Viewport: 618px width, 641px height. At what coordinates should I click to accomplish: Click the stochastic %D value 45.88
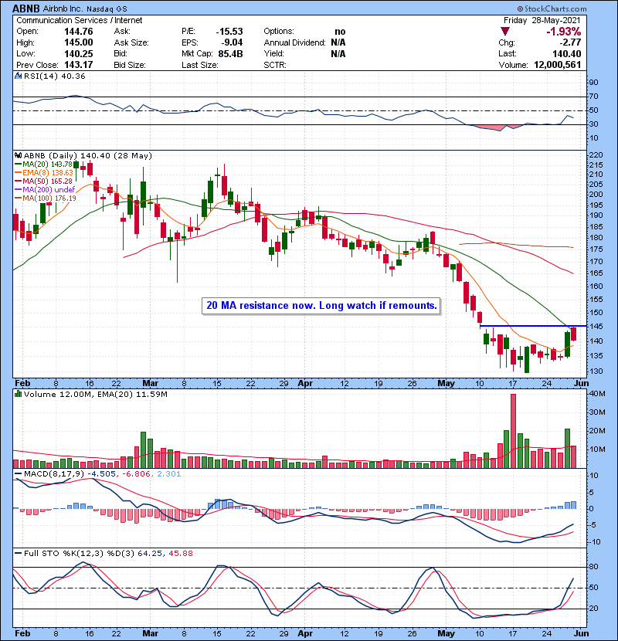point(180,554)
